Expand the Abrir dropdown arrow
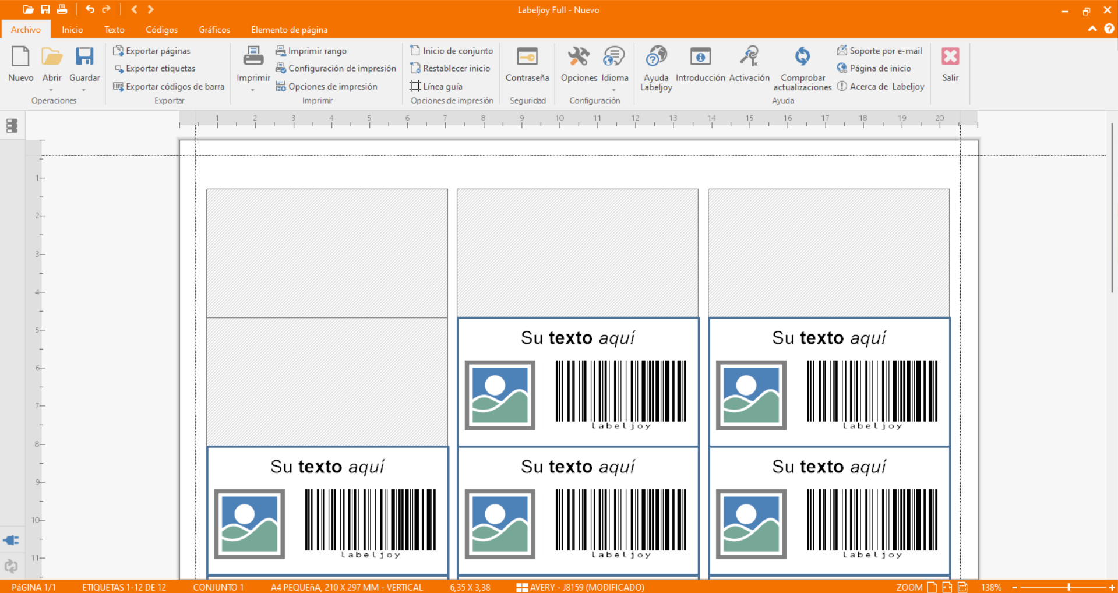This screenshot has width=1118, height=593. (51, 90)
